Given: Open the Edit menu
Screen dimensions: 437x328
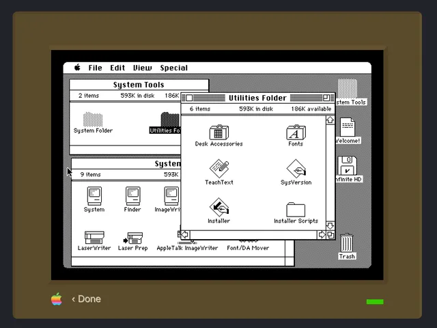Looking at the screenshot, I should (117, 68).
